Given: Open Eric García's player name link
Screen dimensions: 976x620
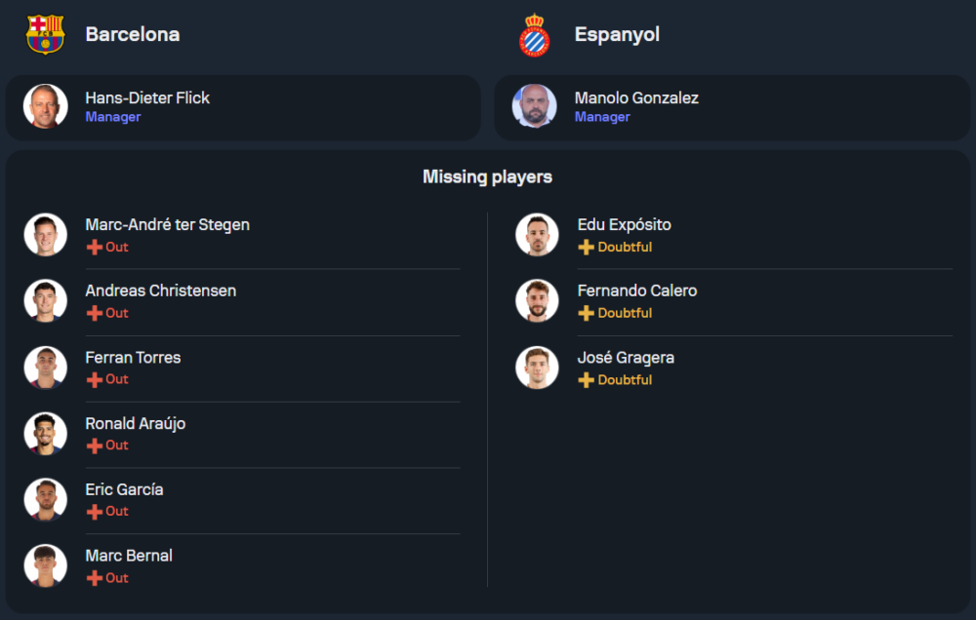Looking at the screenshot, I should (x=124, y=489).
